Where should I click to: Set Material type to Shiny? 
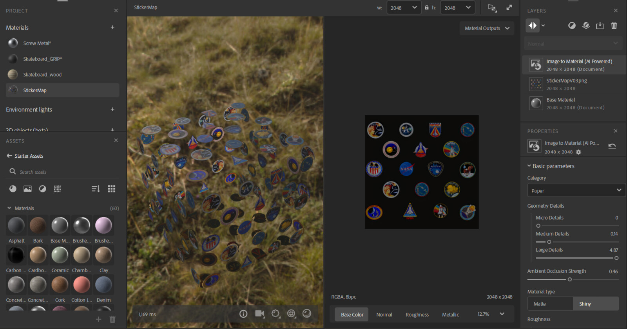596,304
